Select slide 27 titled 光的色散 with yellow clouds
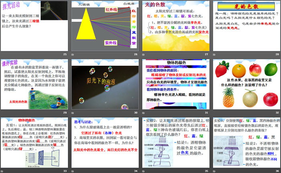 pos(176,26)
